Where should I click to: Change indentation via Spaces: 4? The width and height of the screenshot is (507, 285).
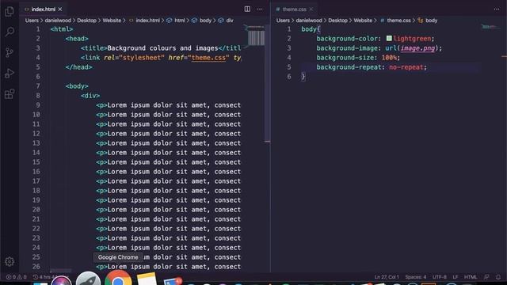click(415, 277)
